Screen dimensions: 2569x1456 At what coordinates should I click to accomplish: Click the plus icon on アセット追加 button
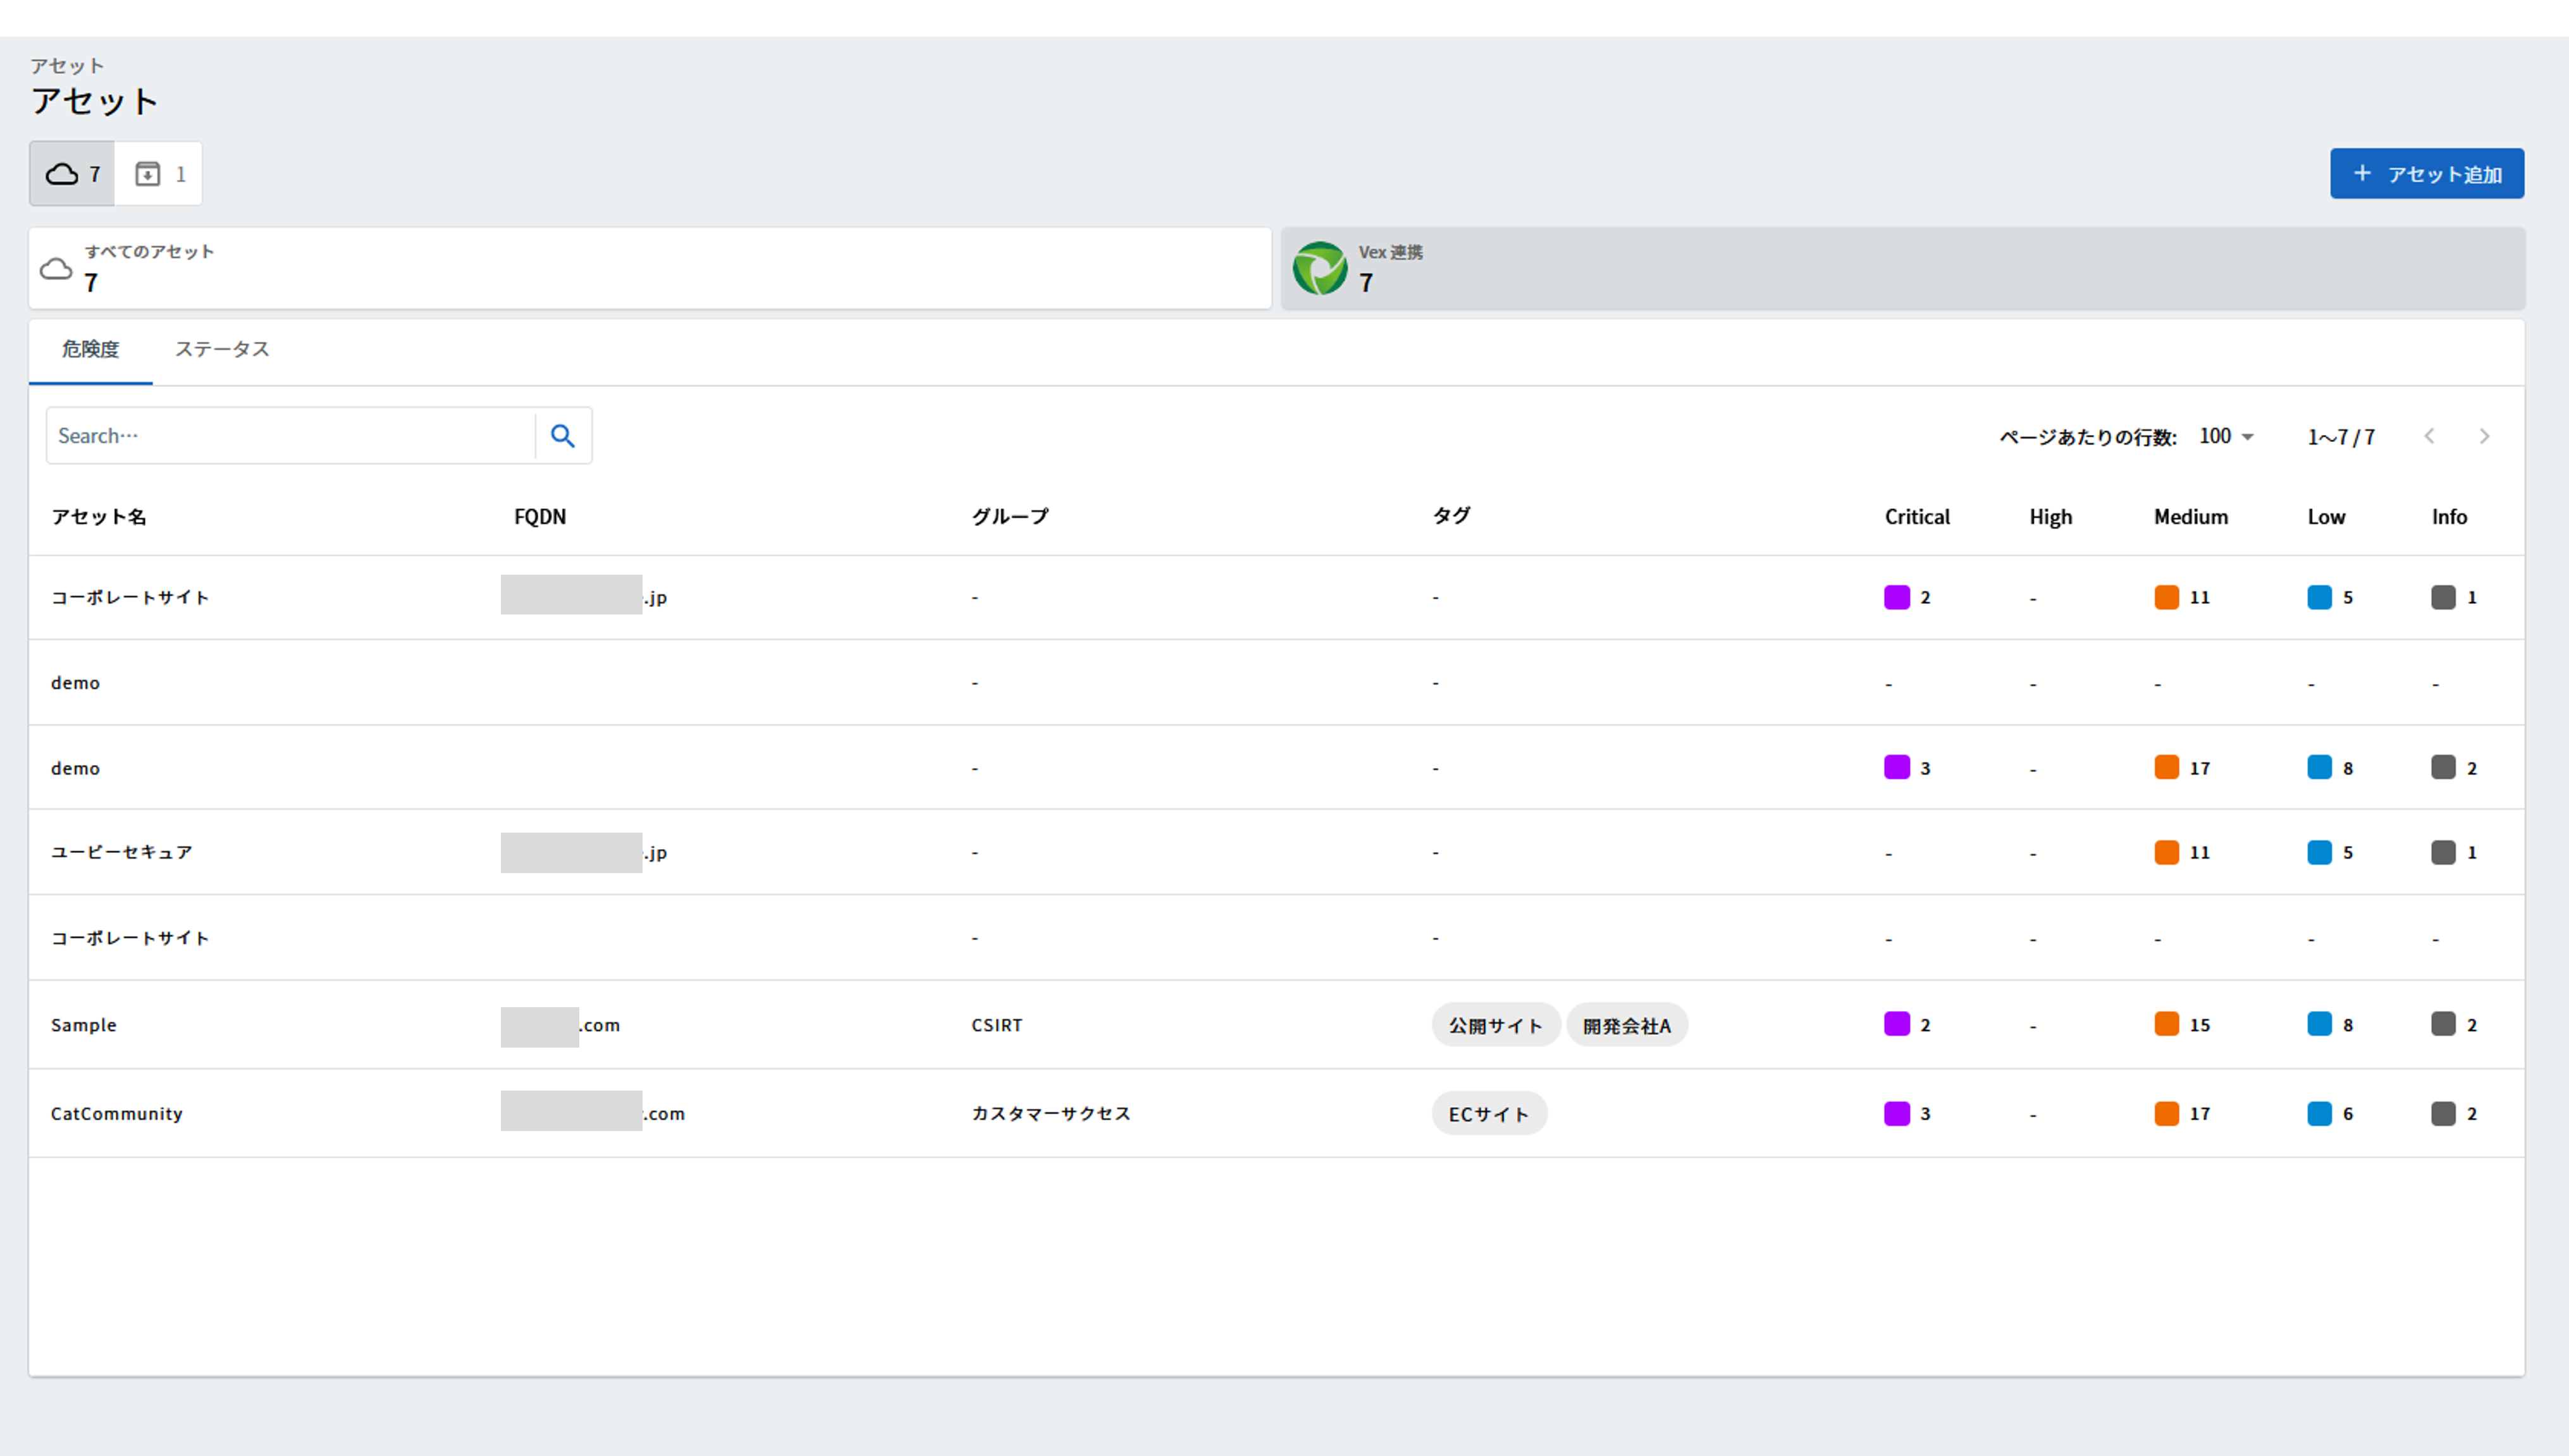click(x=2363, y=173)
